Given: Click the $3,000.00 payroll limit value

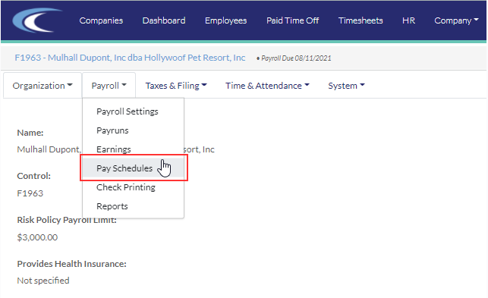Looking at the screenshot, I should tap(37, 237).
